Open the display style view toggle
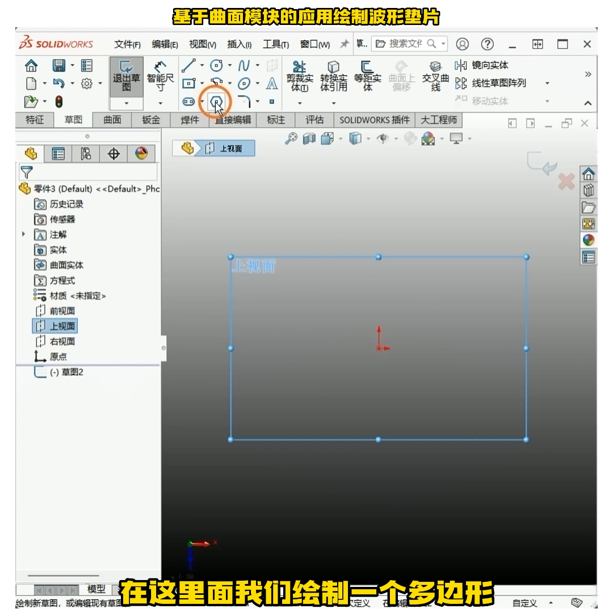 354,138
